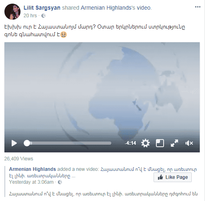Viewport: 205px width, 201px height.
Task: Click Lilit Sargsyan profile picture
Action: pyautogui.click(x=12, y=12)
